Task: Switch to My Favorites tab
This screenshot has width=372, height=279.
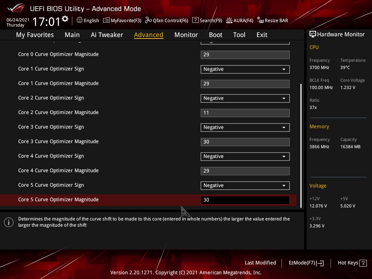Action: coord(35,35)
